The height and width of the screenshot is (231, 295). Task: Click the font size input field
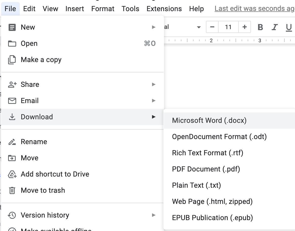228,27
